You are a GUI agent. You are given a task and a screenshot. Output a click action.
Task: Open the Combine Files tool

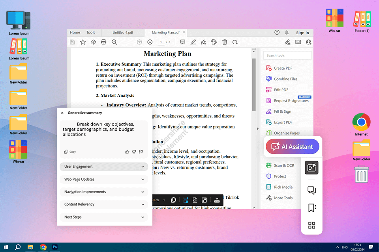point(281,79)
